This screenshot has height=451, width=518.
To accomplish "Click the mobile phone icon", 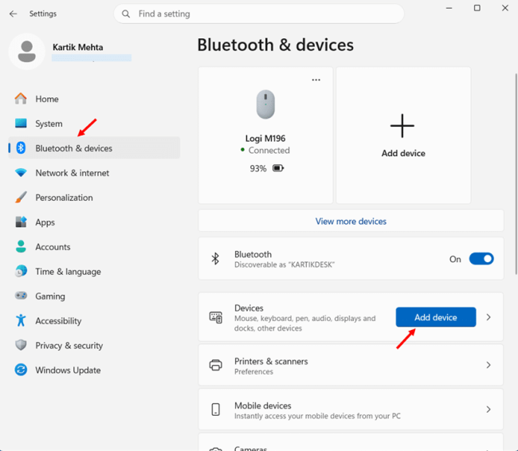I will 216,410.
